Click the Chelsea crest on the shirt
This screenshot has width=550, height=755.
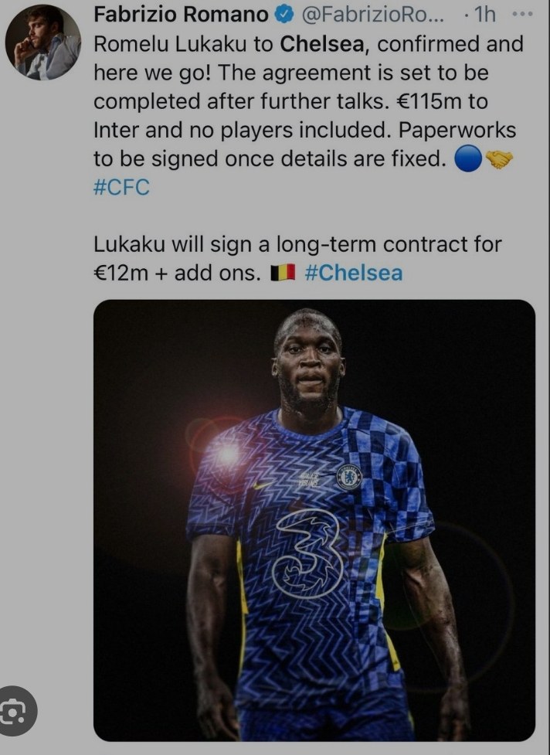pos(348,477)
